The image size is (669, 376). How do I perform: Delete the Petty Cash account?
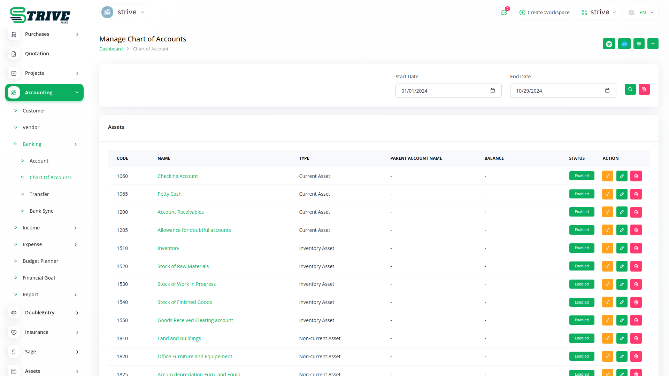636,194
